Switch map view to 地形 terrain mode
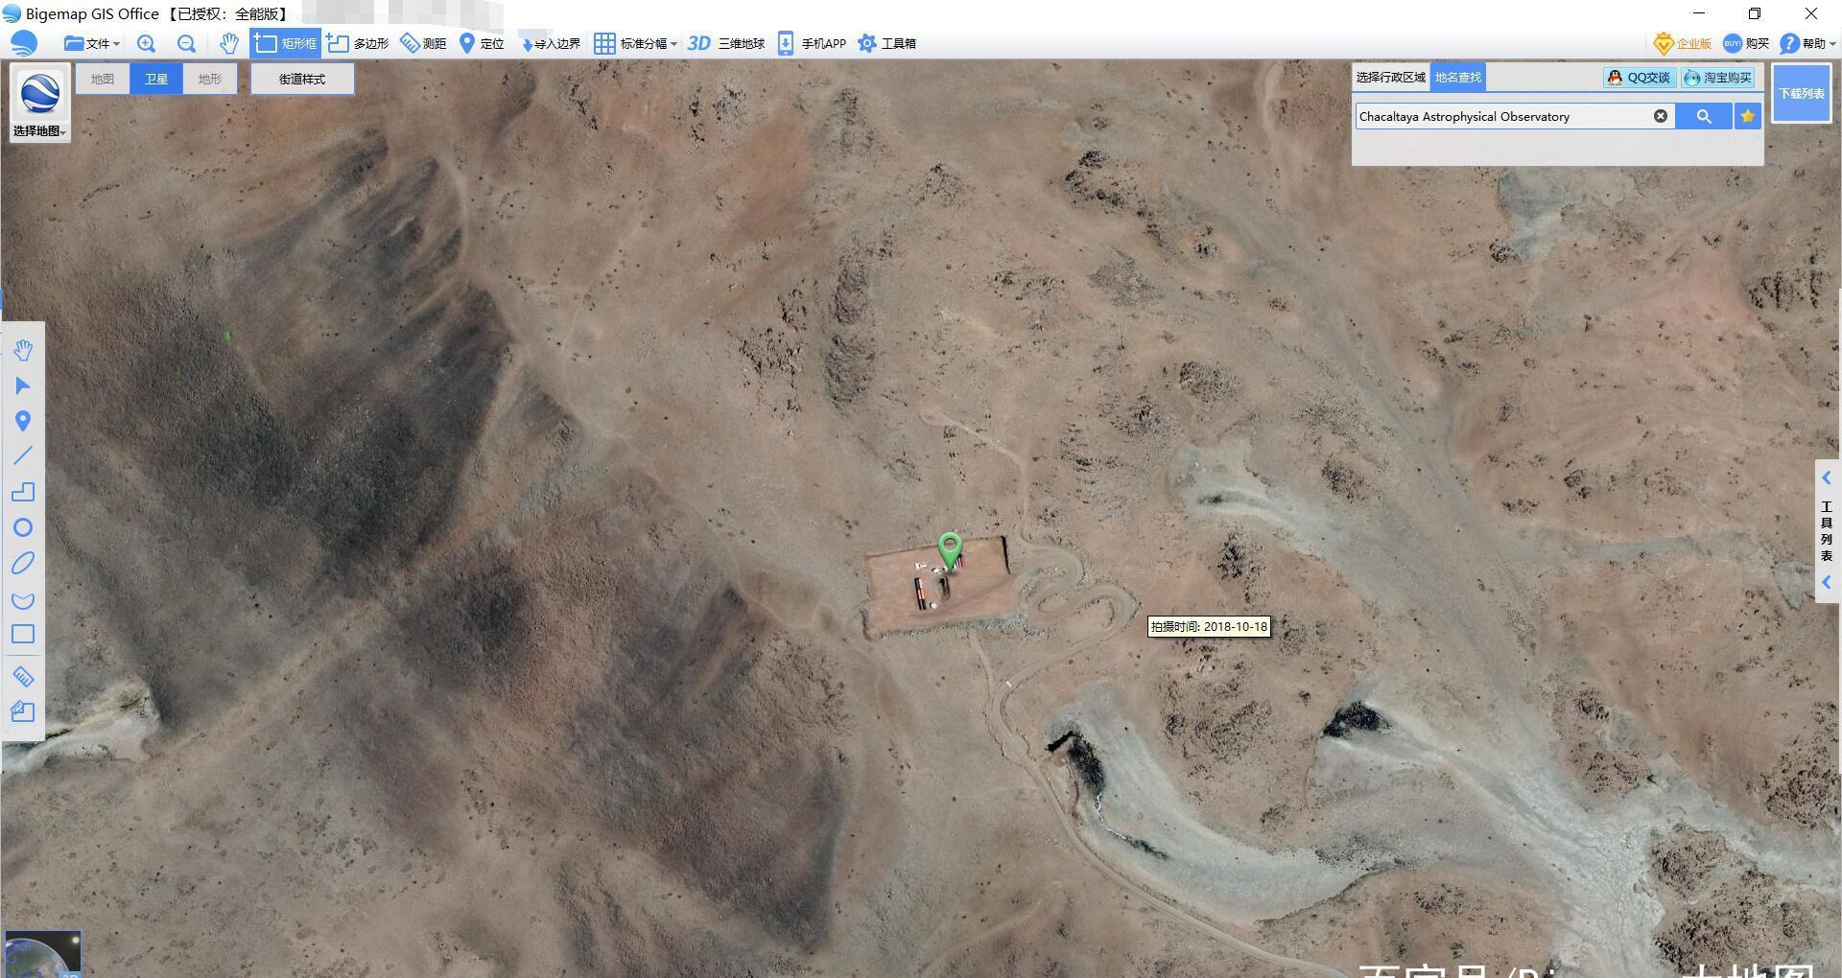The image size is (1842, 978). tap(210, 79)
